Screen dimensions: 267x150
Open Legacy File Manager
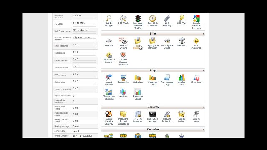click(152, 43)
